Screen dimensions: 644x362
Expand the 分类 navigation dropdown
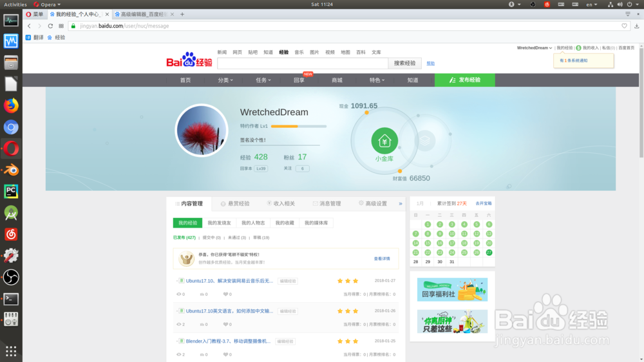[x=225, y=80]
